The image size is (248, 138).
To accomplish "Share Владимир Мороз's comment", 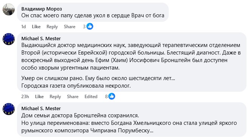I will (69, 27).
